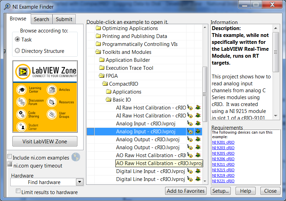Screen dimensions: 286x201
Task: Click the FPGA open folder icon
Action: point(102,76)
